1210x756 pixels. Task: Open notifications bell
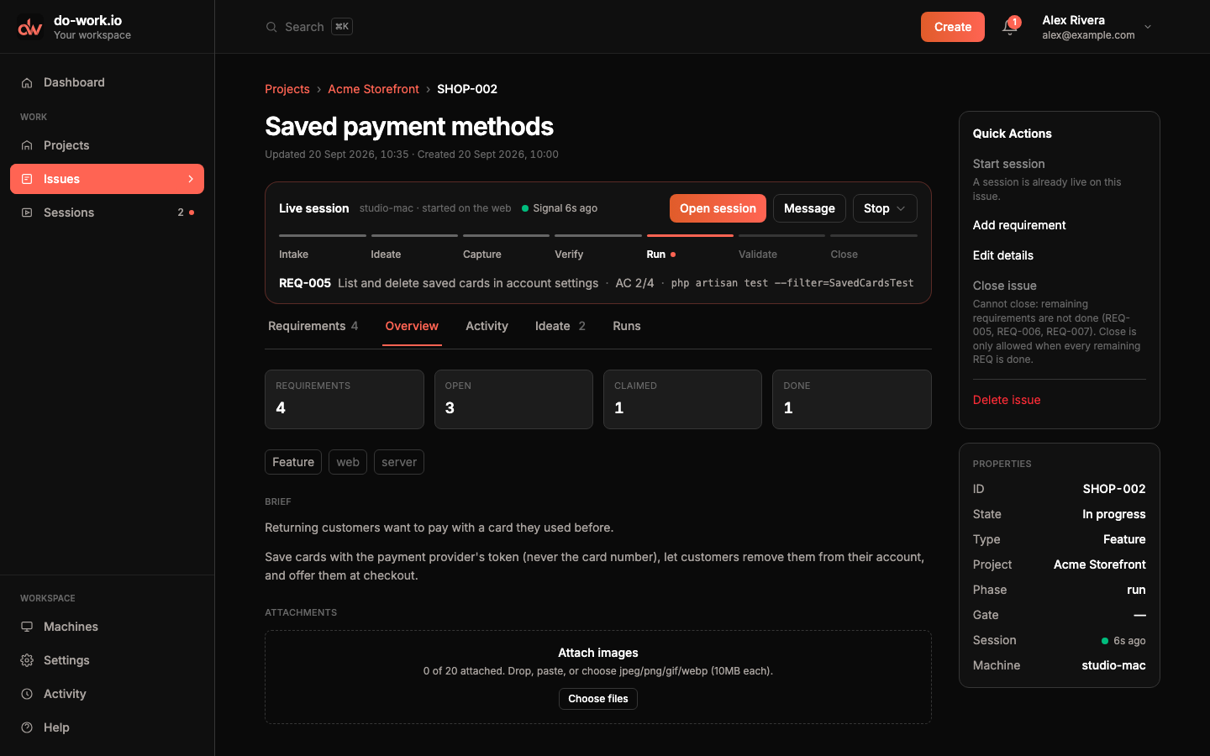tap(1009, 27)
